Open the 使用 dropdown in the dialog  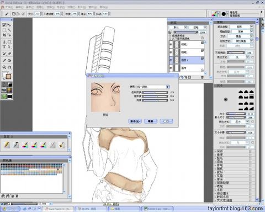tap(153, 87)
